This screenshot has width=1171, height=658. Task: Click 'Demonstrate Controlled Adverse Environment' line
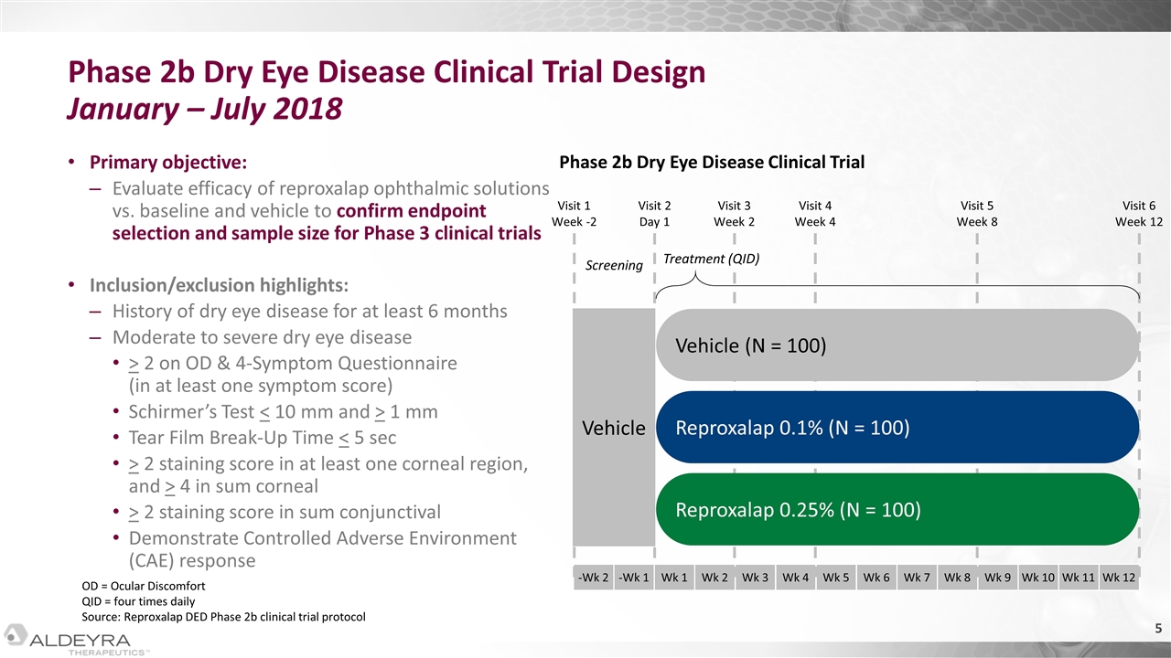coord(323,538)
